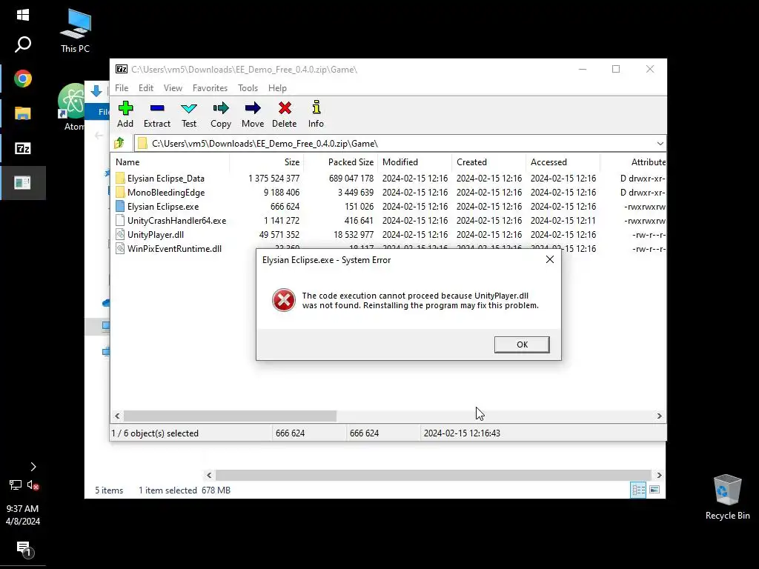Open the Tools menu
759x569 pixels.
(x=248, y=88)
